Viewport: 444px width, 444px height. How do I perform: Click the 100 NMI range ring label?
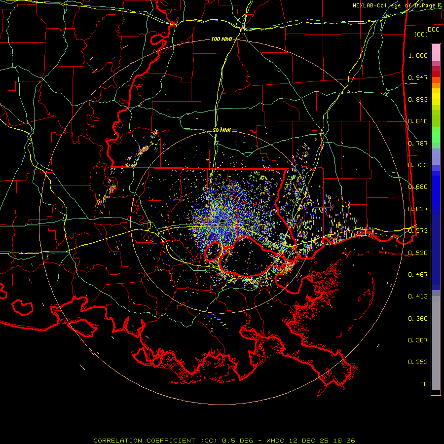pos(222,39)
